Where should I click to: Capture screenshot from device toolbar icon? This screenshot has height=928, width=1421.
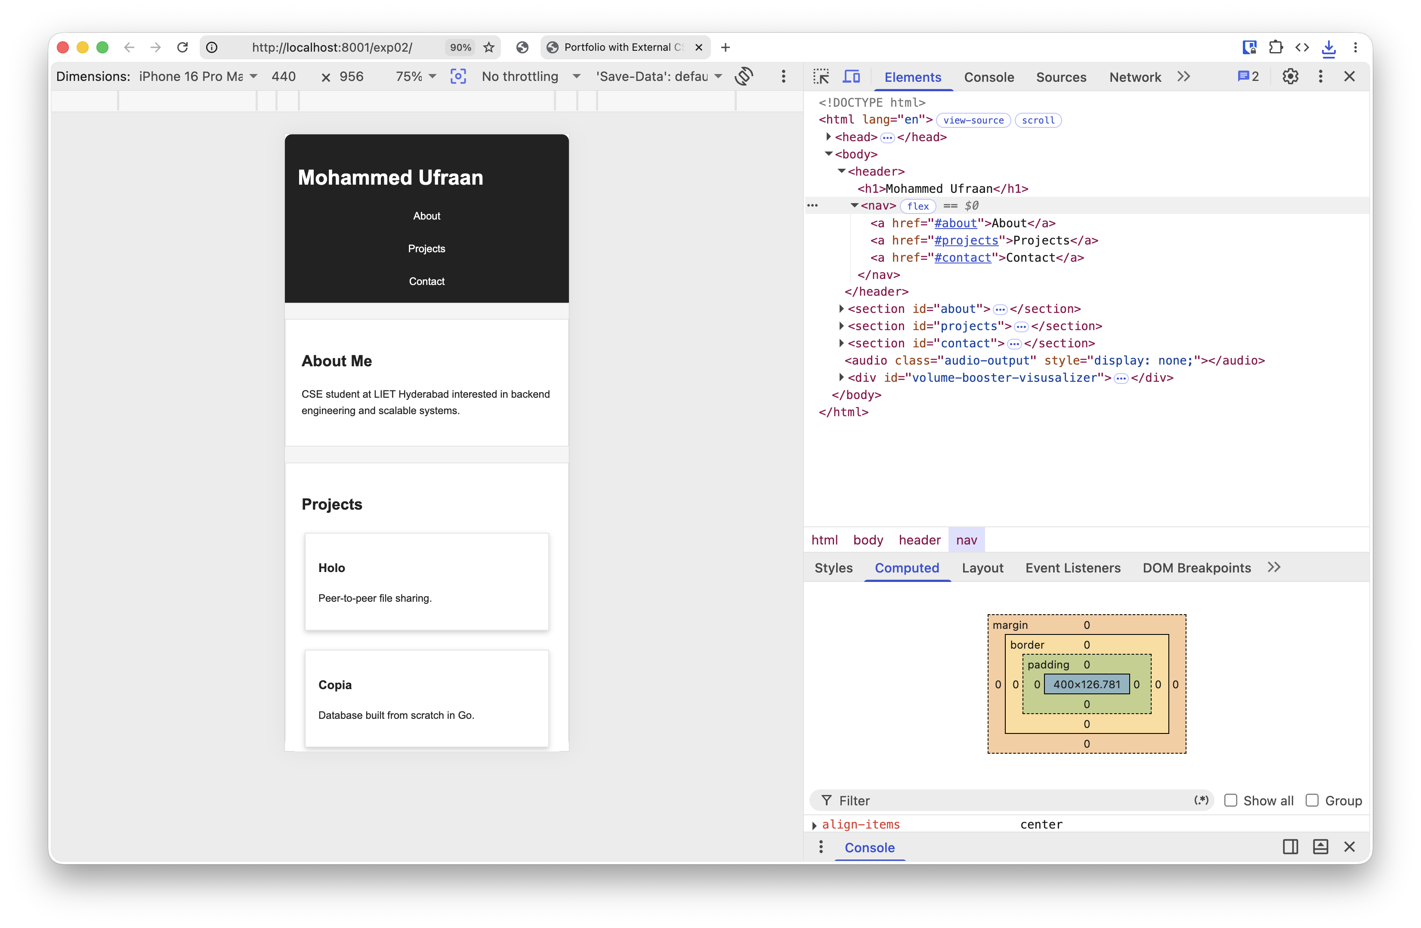point(458,77)
